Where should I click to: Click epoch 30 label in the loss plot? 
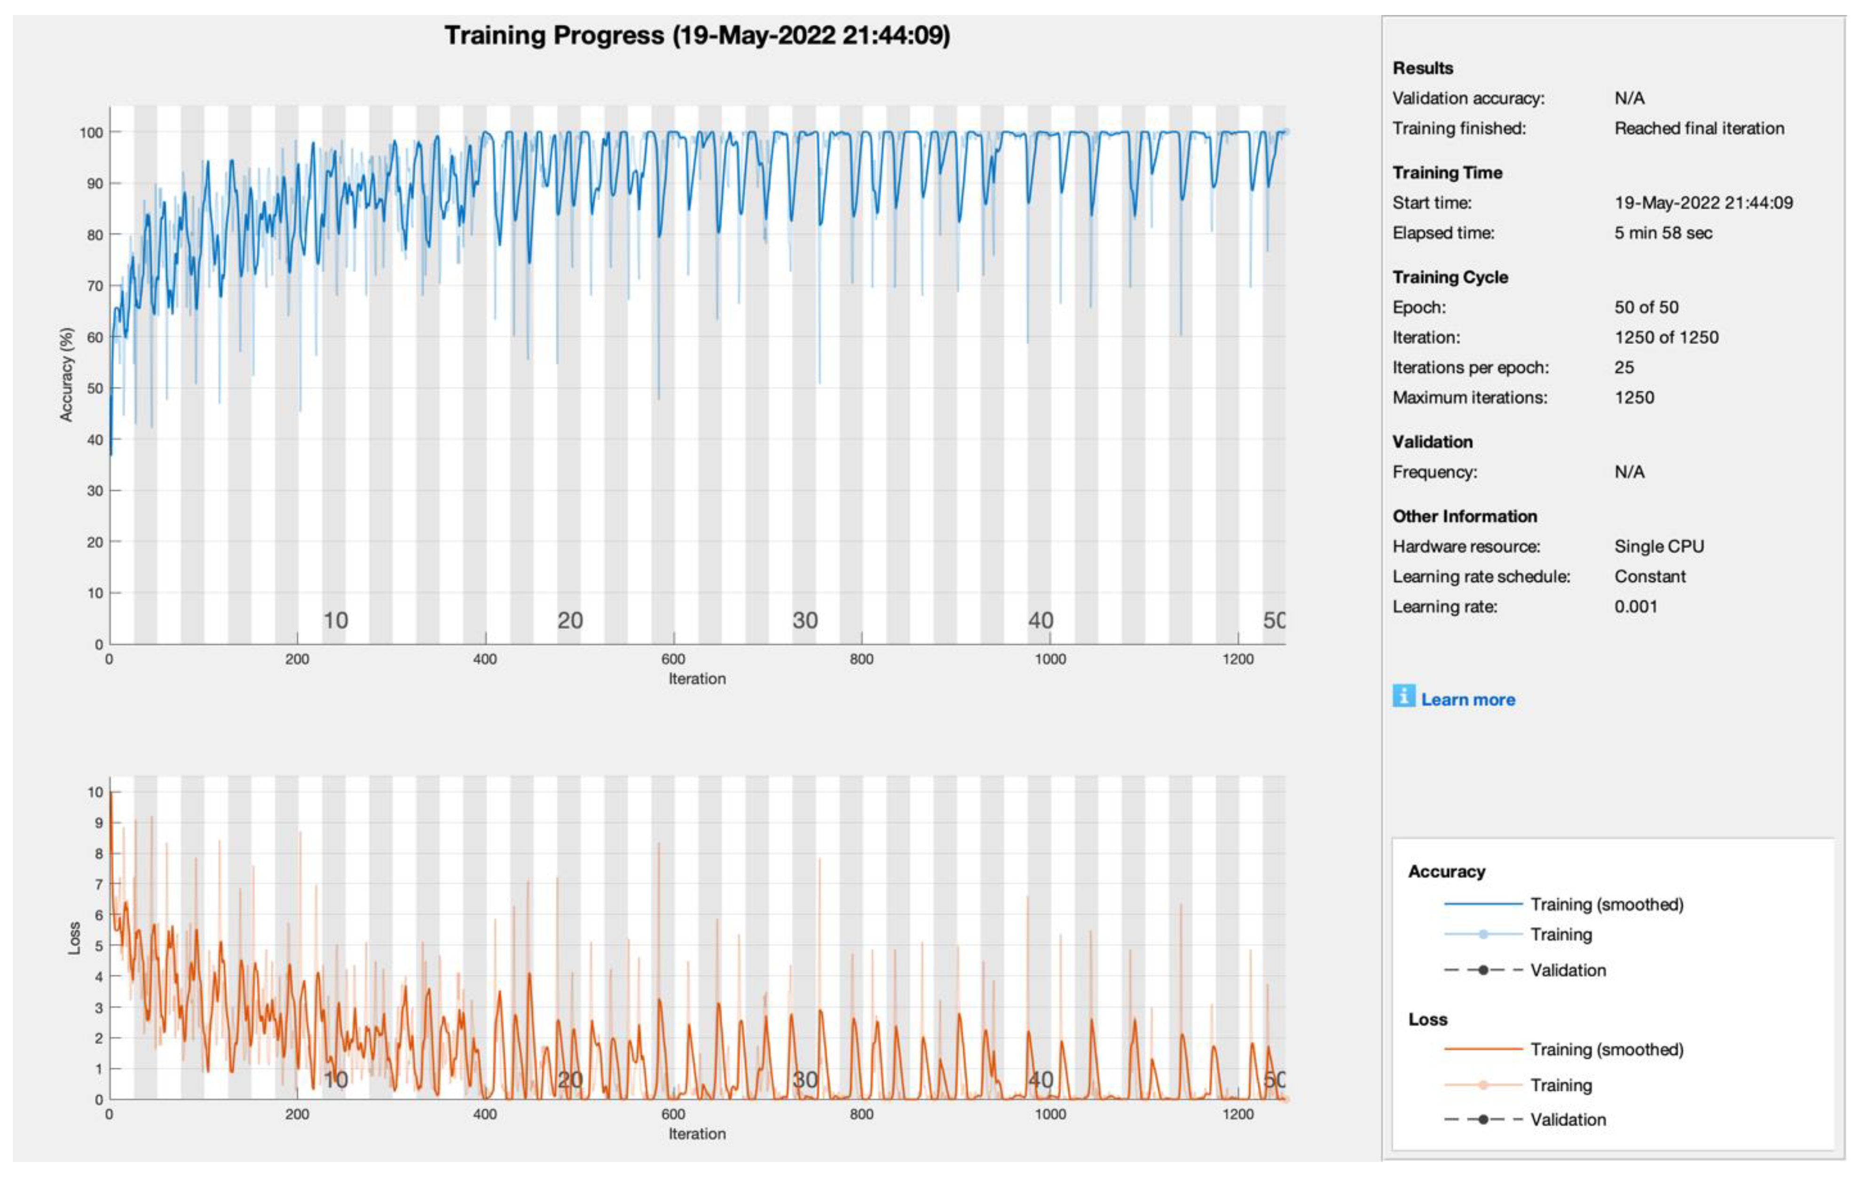[x=804, y=1079]
